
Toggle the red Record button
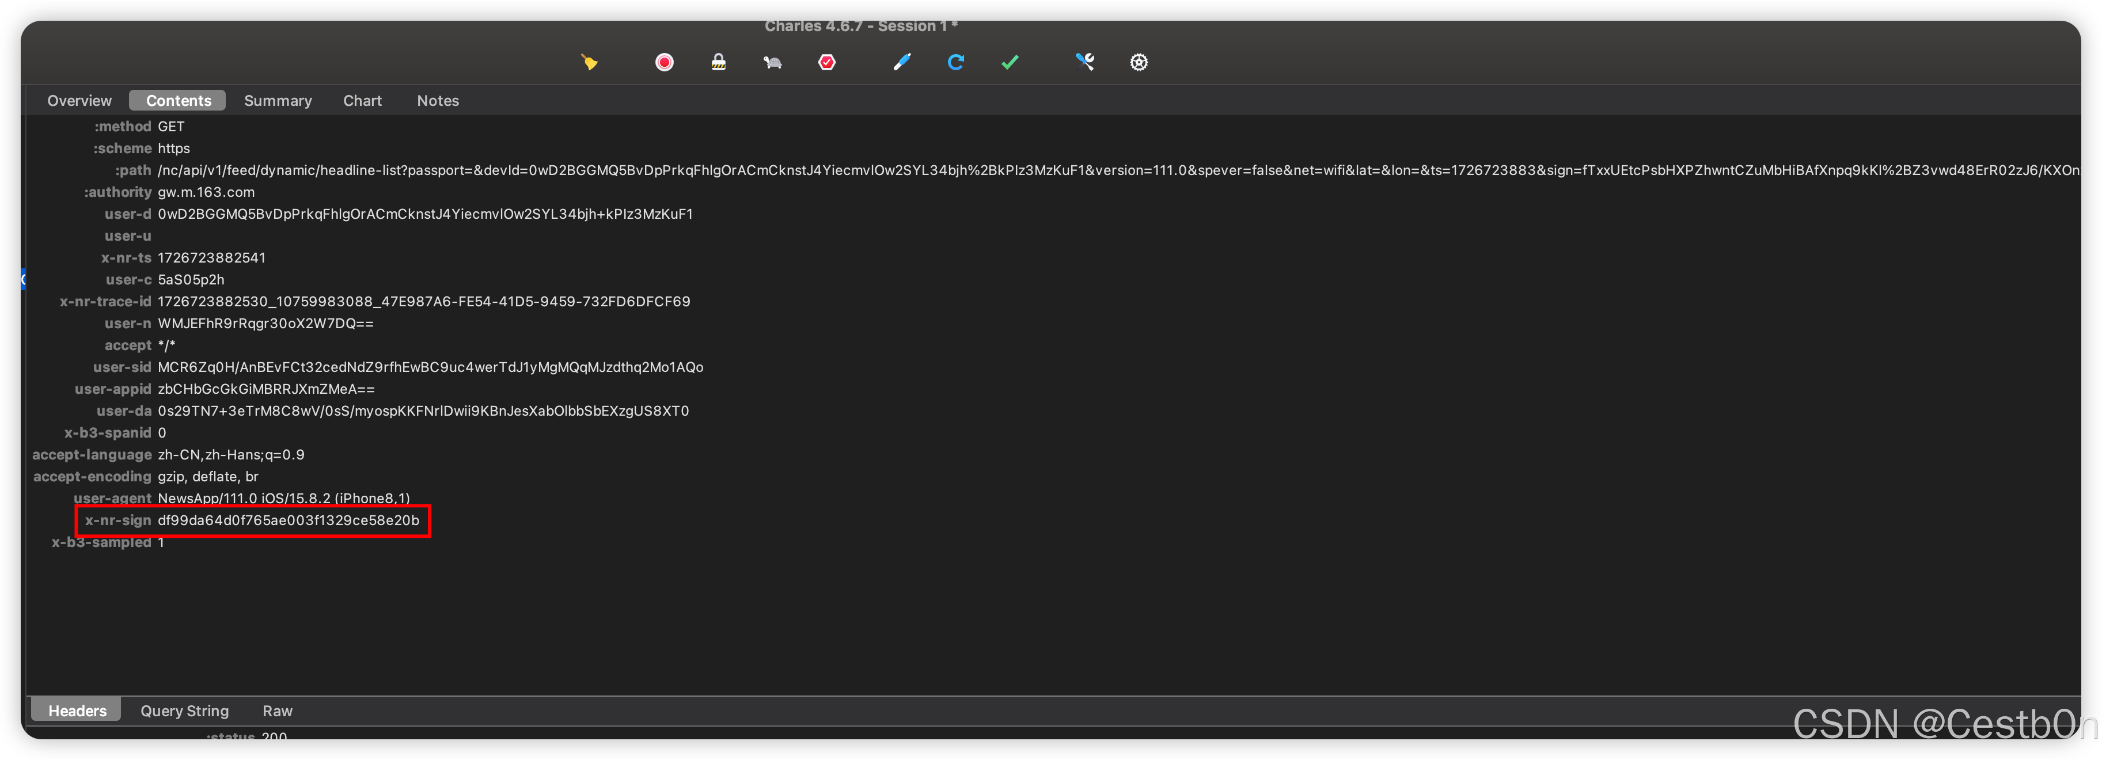pyautogui.click(x=664, y=62)
